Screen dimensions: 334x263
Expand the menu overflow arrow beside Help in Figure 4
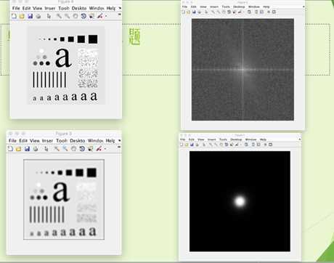click(x=120, y=8)
